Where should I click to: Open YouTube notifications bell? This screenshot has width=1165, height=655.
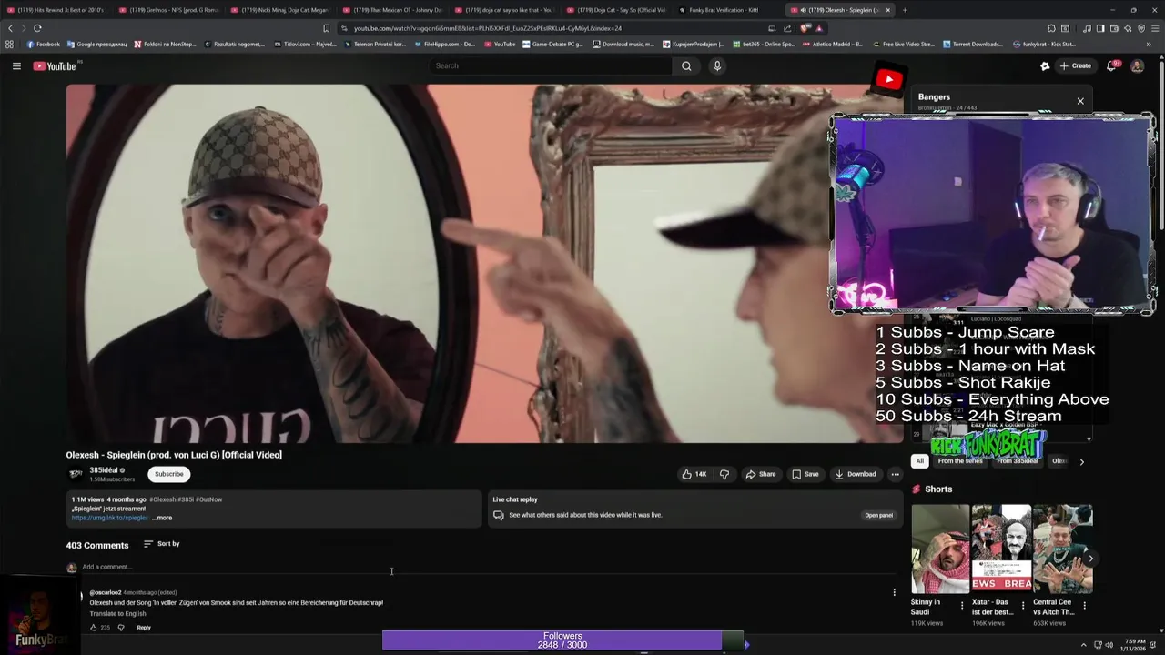1111,65
